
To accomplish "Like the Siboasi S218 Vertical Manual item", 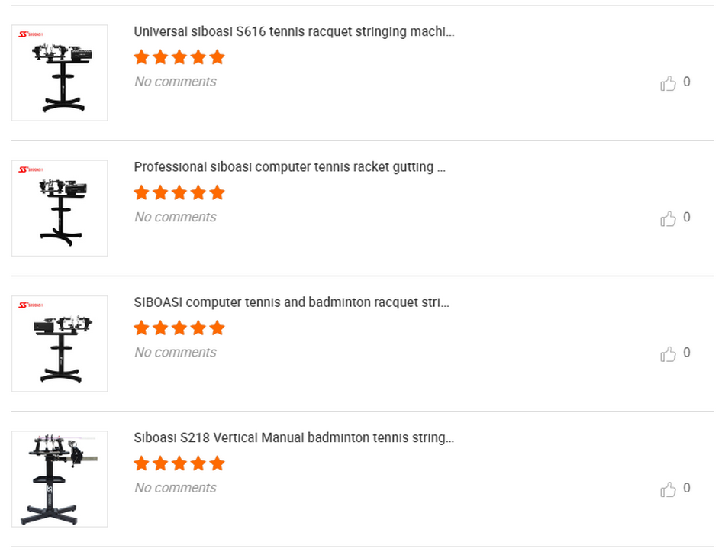I will (668, 489).
